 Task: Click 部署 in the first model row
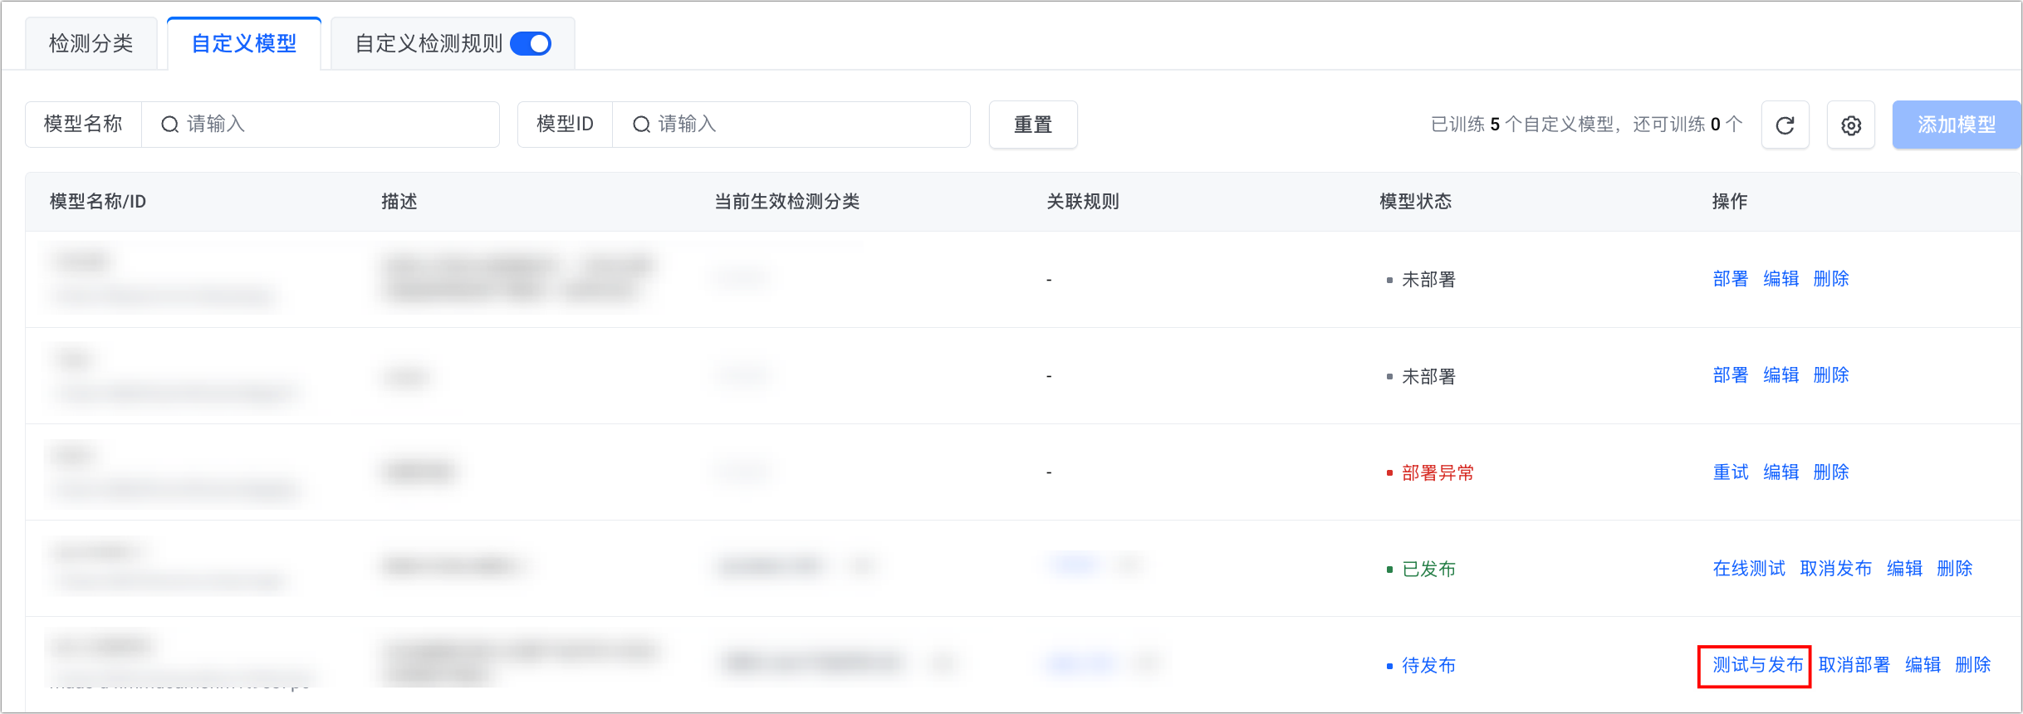(x=1730, y=279)
